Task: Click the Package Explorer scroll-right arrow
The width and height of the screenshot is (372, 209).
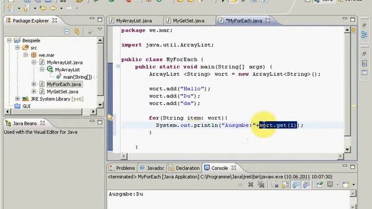Action: point(93,111)
